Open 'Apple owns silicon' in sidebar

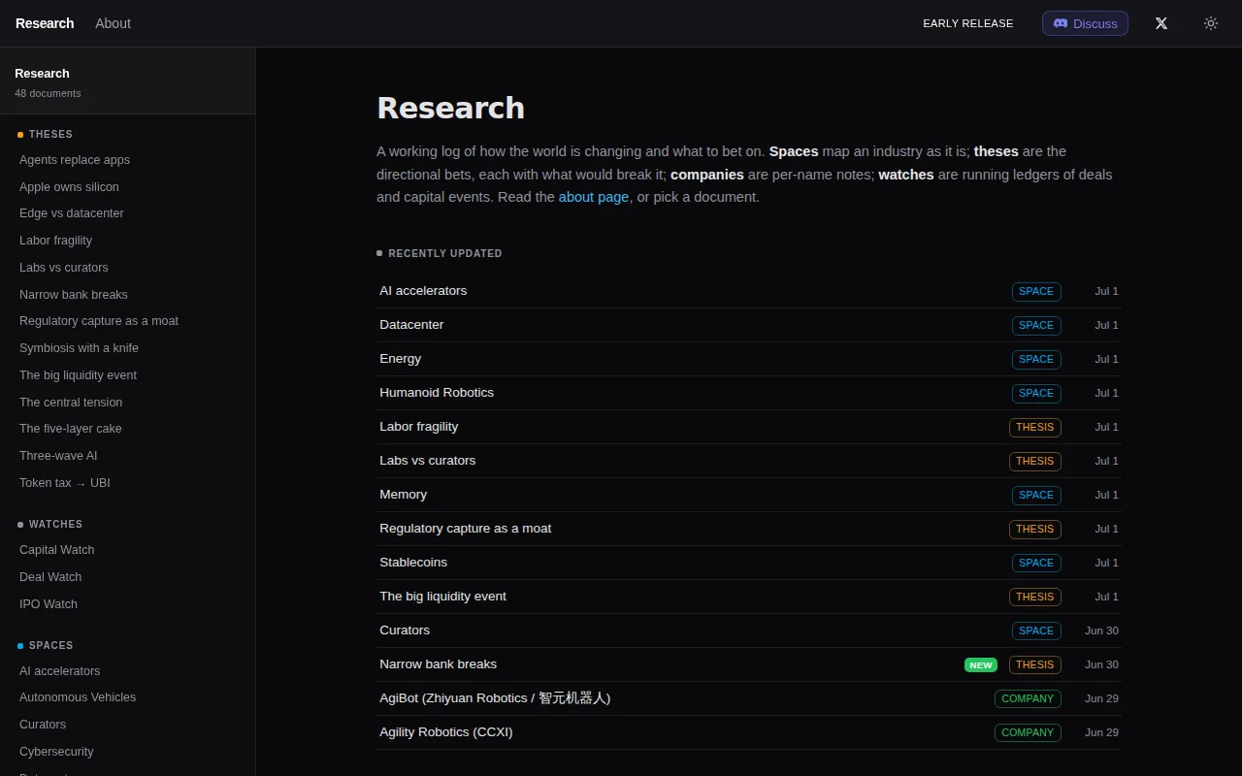(x=69, y=187)
